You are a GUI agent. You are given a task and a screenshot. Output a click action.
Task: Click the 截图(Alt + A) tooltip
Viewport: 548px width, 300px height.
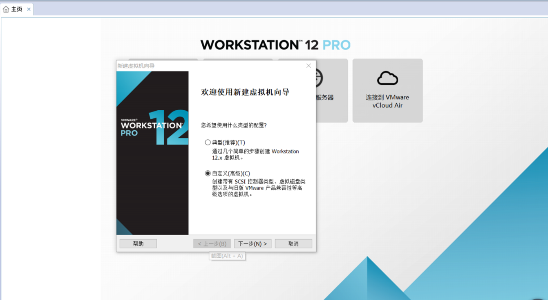227,256
